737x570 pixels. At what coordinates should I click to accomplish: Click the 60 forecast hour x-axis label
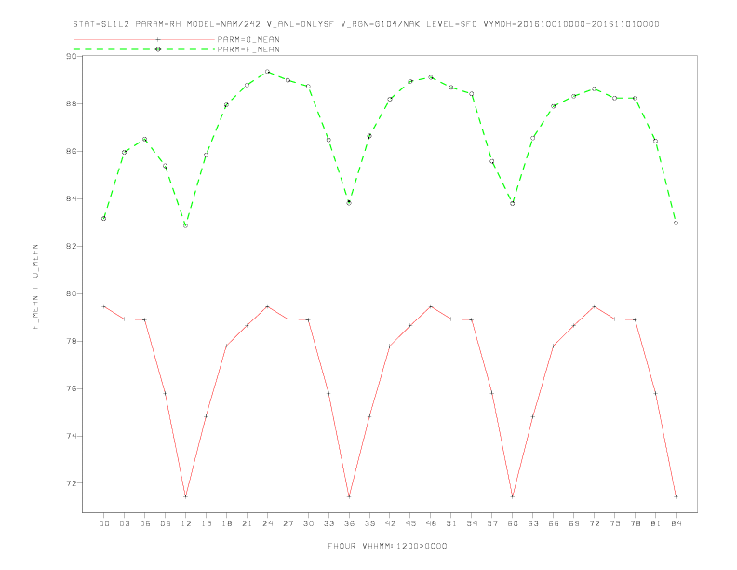click(513, 523)
